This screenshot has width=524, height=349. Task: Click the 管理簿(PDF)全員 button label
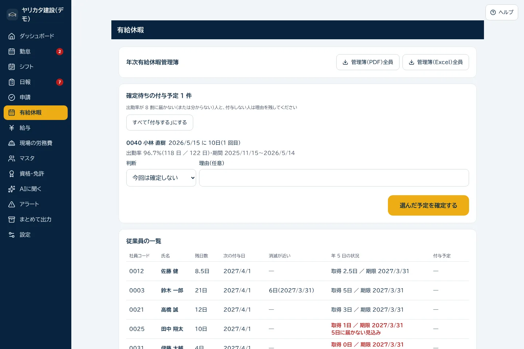372,62
